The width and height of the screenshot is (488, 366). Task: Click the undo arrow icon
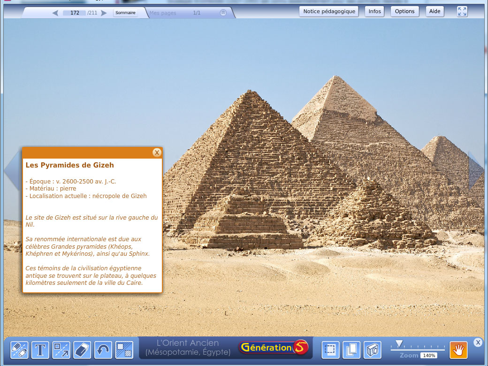[103, 350]
